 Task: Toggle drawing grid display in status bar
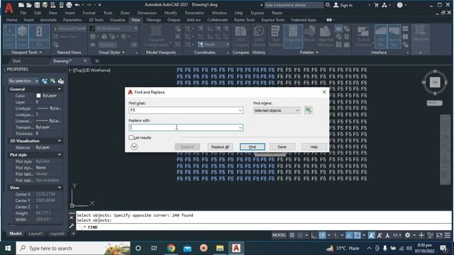[x=292, y=235]
